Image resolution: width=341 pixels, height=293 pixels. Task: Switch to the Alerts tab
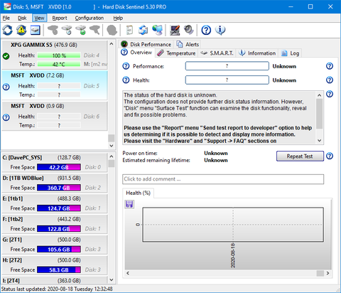[x=188, y=44]
